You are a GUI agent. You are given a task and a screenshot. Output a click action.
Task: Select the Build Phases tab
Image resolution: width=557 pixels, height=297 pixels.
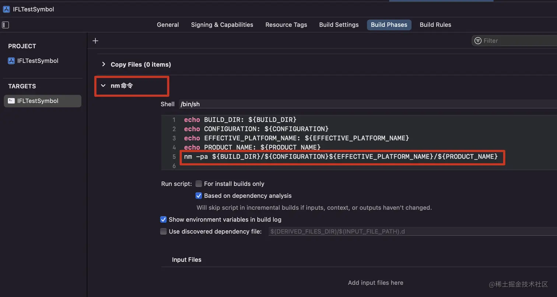click(389, 25)
